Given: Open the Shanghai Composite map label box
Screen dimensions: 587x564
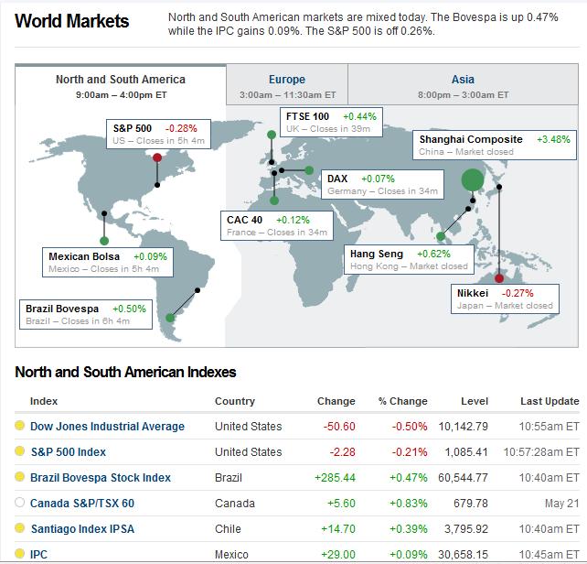Looking at the screenshot, I should 495,146.
